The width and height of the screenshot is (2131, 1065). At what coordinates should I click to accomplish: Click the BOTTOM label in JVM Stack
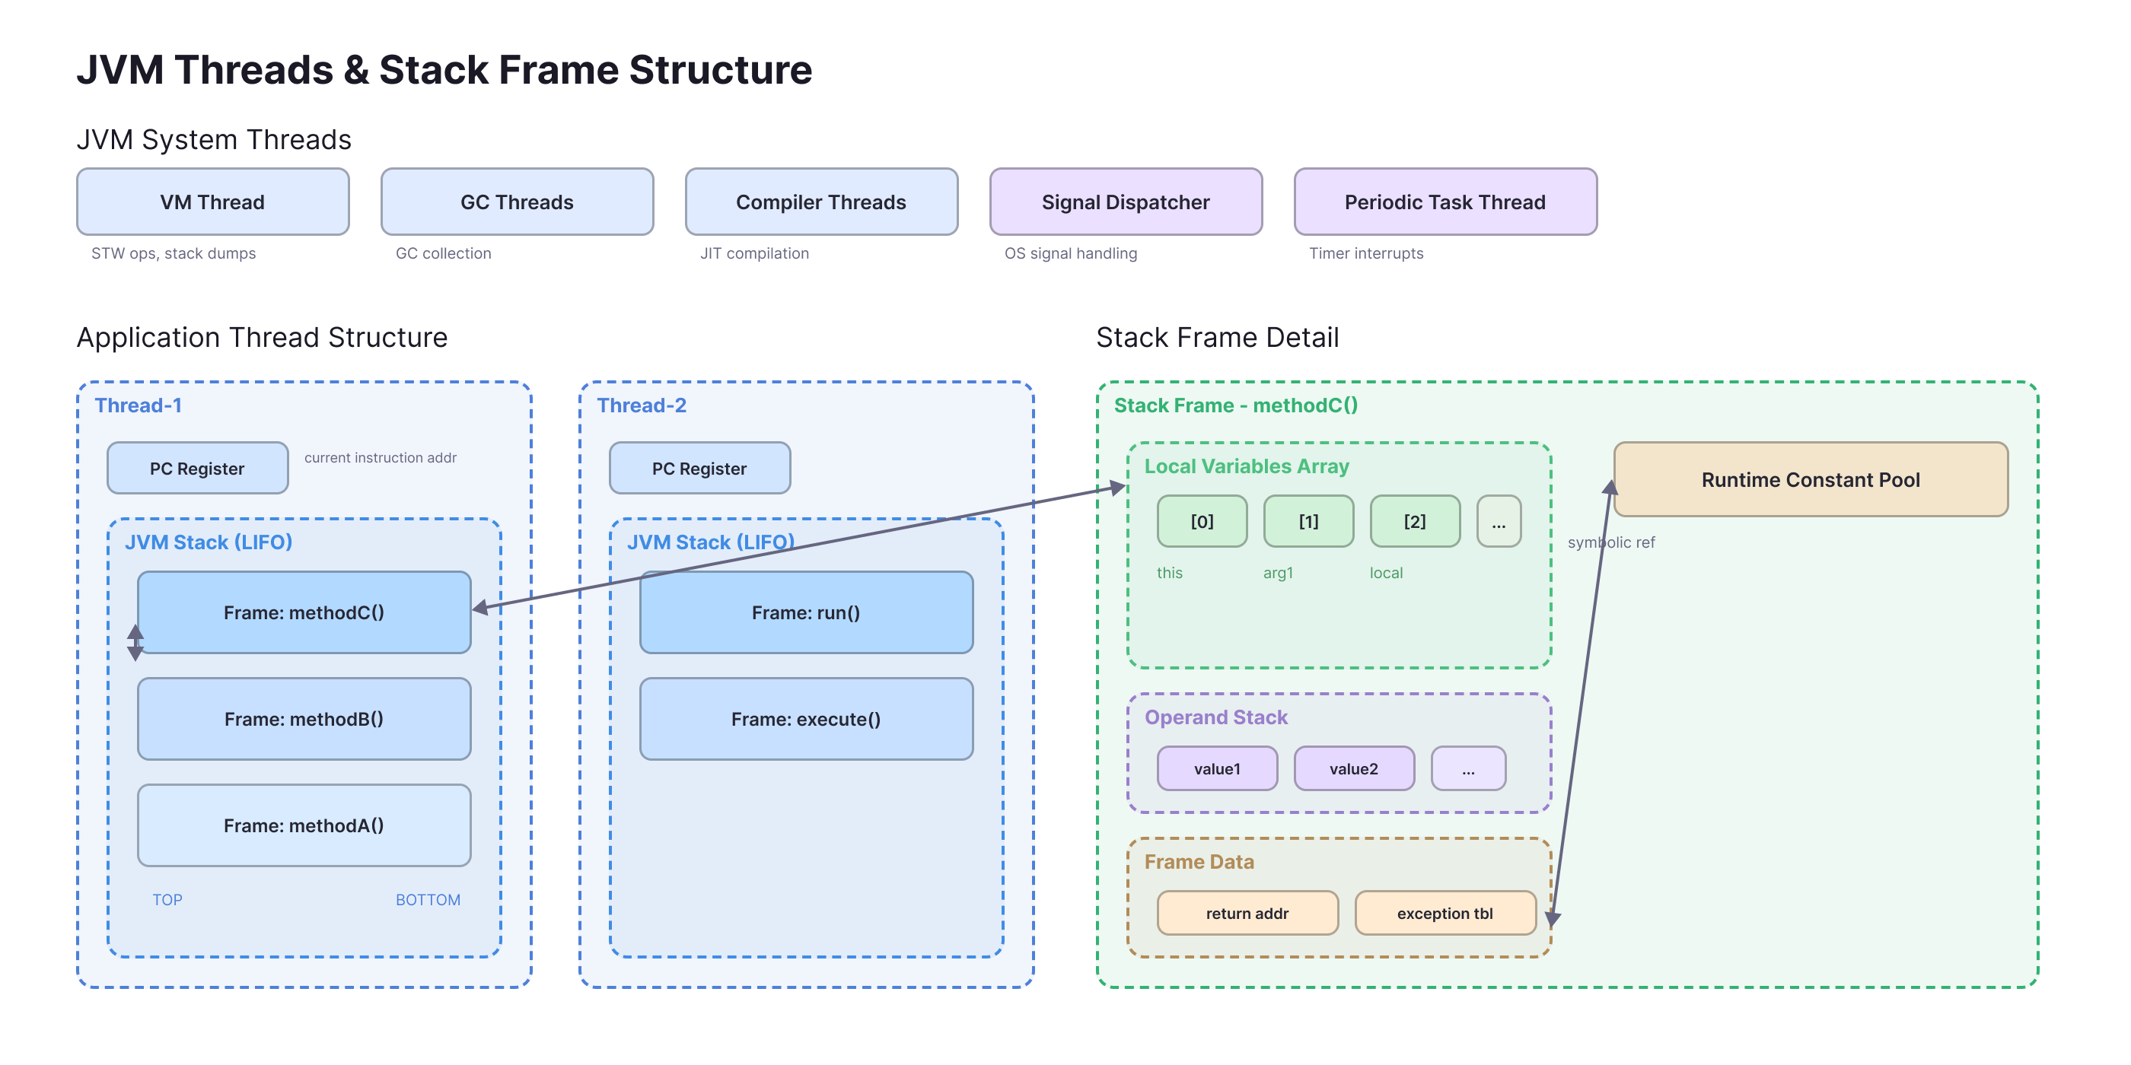tap(428, 900)
